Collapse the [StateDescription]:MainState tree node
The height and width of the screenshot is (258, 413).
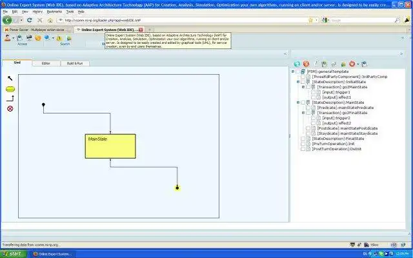pyautogui.click(x=298, y=103)
